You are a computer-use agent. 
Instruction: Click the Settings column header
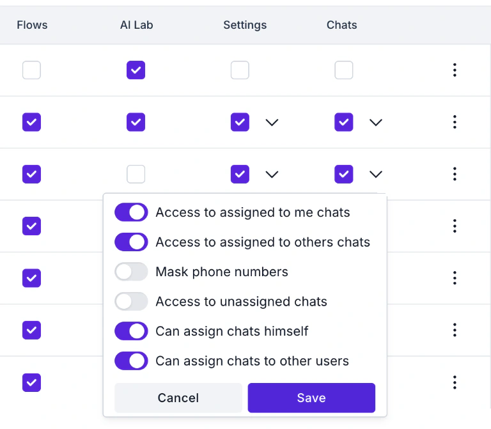tap(245, 25)
